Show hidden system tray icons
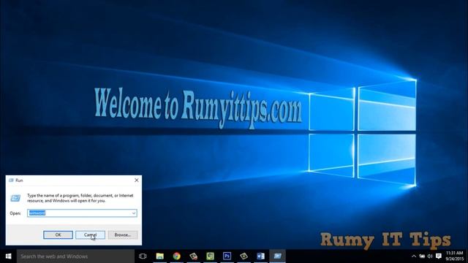Screen dimensions: 468x263 coord(414,256)
